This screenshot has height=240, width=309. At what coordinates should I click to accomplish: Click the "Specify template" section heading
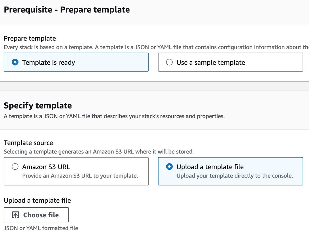38,106
